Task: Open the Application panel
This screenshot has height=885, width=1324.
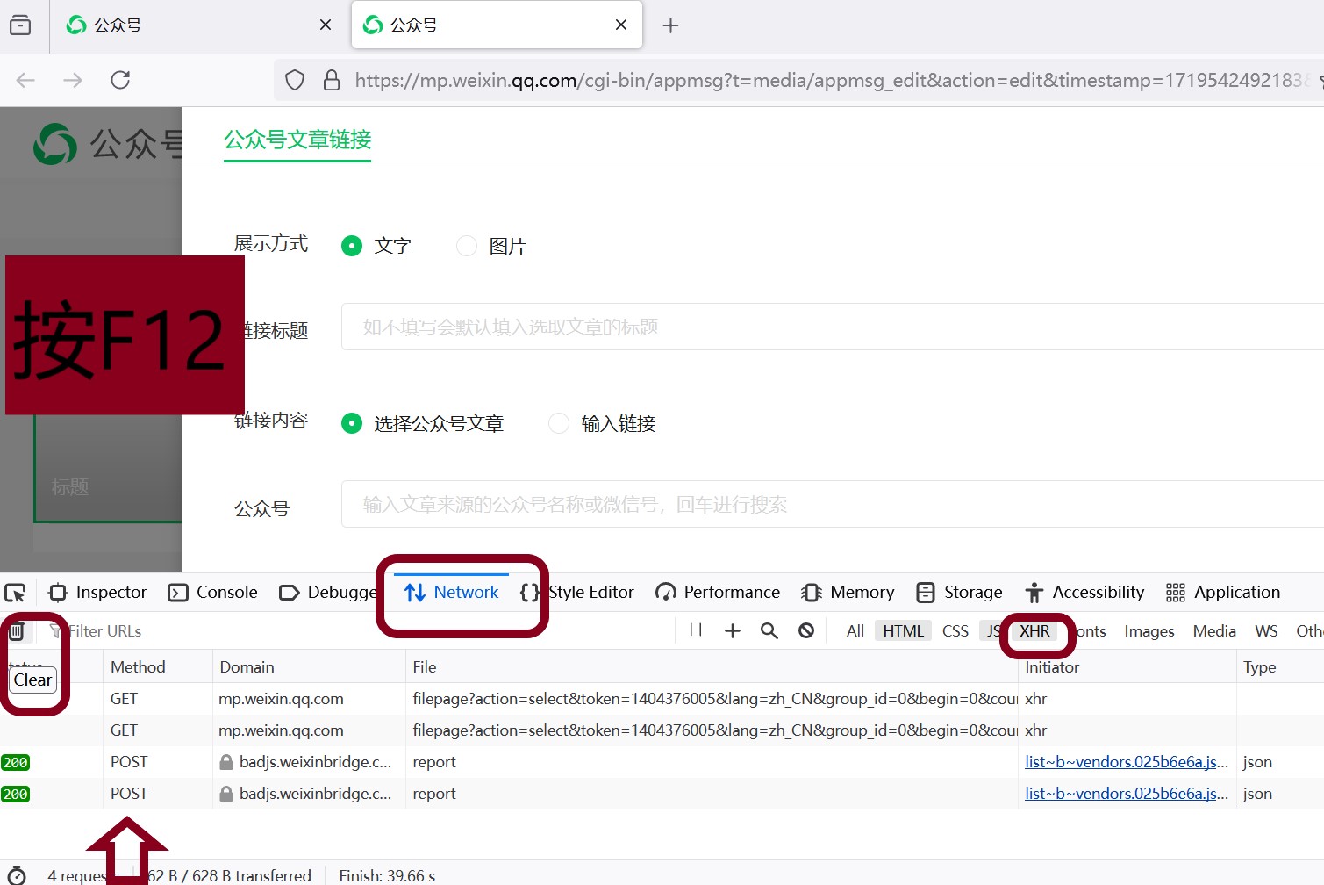Action: (x=1223, y=593)
